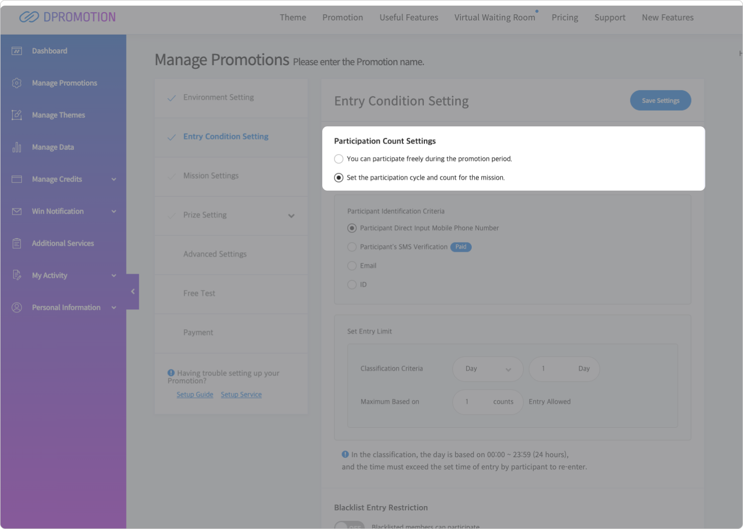Click the Save Settings button
The width and height of the screenshot is (743, 529).
click(660, 100)
